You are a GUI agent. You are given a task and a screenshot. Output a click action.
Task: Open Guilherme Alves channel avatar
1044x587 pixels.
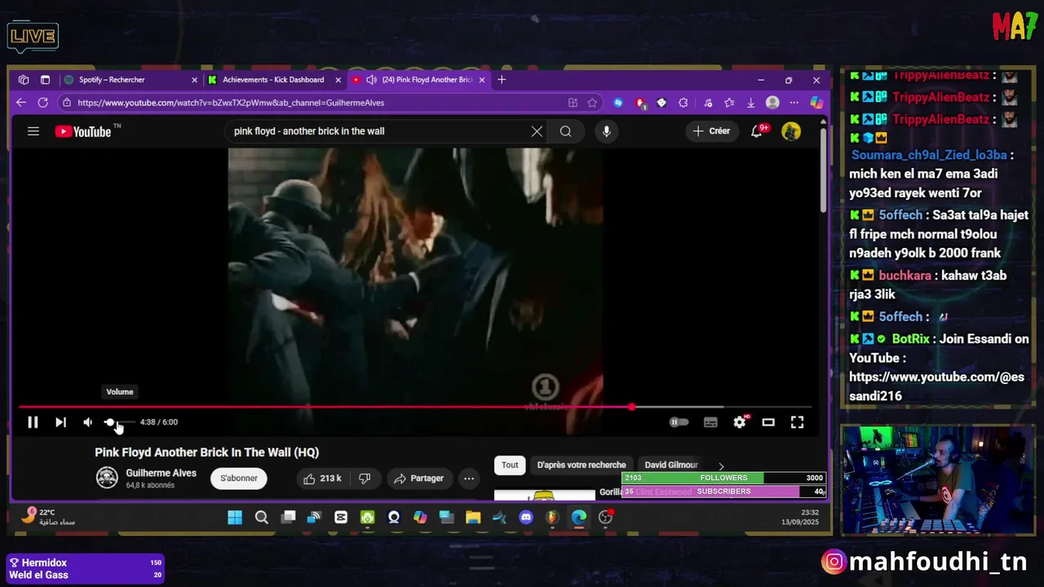(x=107, y=478)
